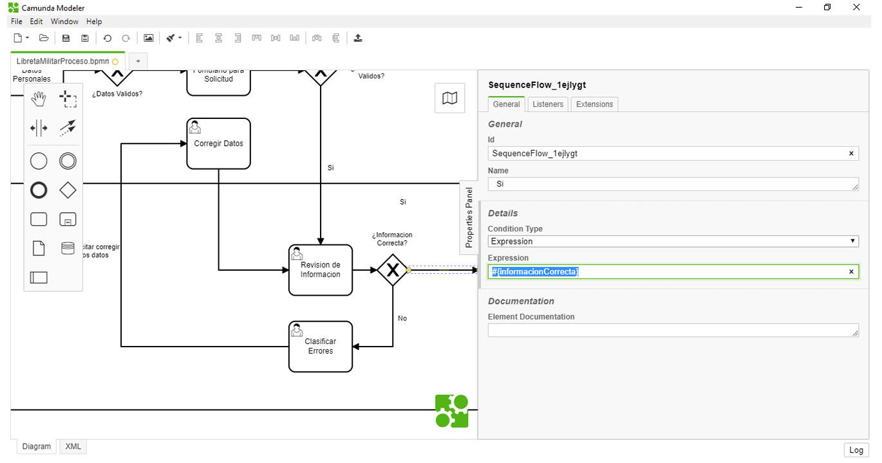Create a start event from palette
Image resolution: width=882 pixels, height=463 pixels.
pos(39,161)
